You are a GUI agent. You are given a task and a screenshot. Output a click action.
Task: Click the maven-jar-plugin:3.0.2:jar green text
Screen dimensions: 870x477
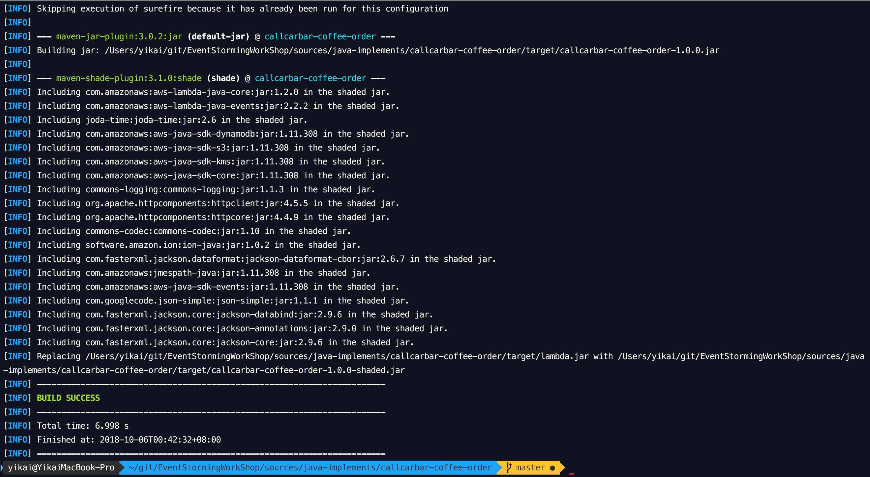point(119,37)
